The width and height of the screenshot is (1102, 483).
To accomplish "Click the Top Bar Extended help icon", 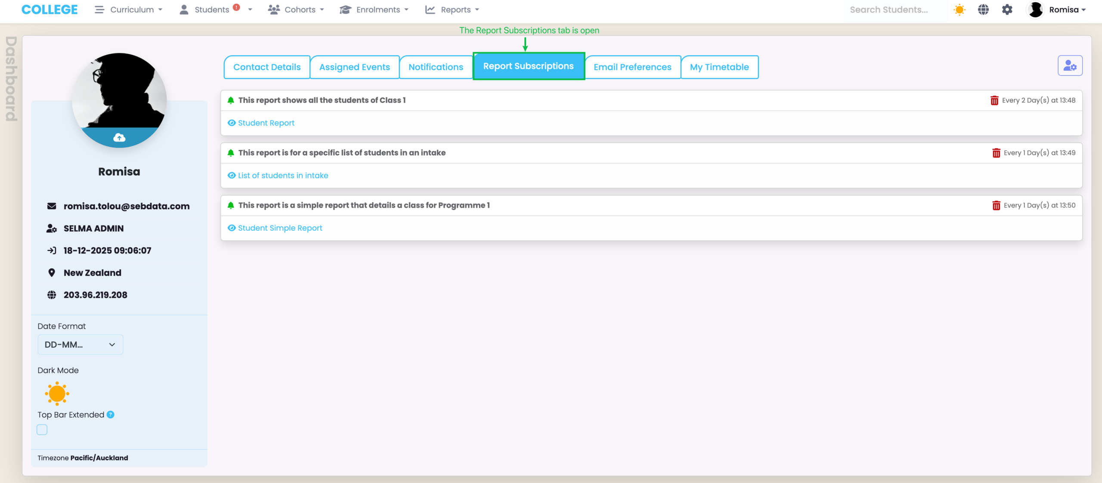I will pyautogui.click(x=111, y=415).
